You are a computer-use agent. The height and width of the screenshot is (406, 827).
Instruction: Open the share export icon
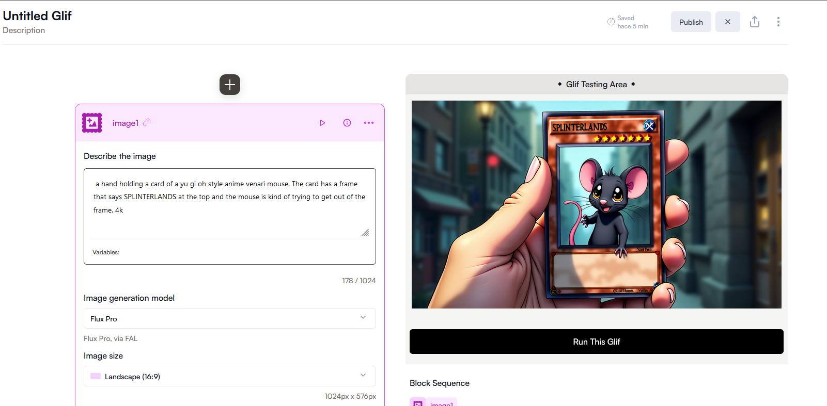(x=755, y=22)
